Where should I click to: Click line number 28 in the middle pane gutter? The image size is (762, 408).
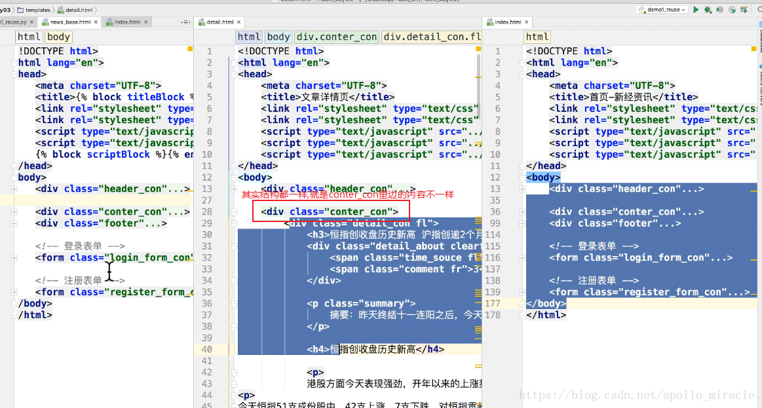(206, 212)
